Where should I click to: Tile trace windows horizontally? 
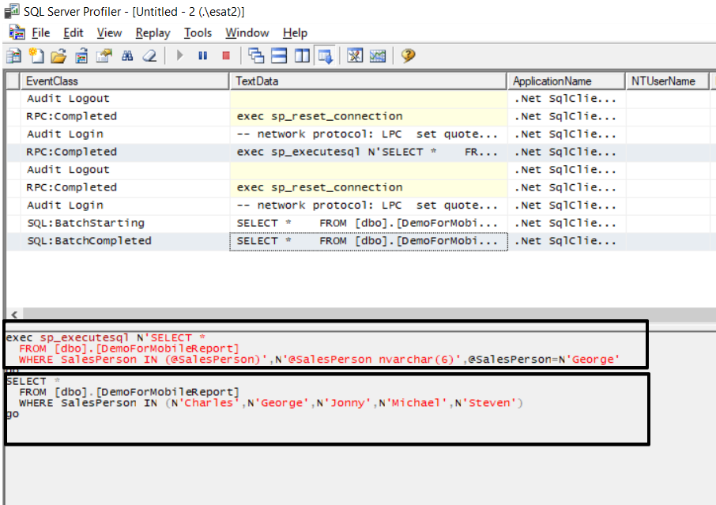[279, 55]
